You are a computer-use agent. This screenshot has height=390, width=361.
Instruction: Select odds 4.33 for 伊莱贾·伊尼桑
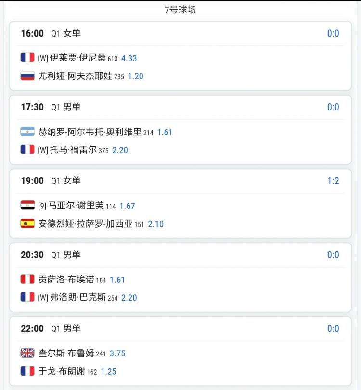(x=129, y=58)
